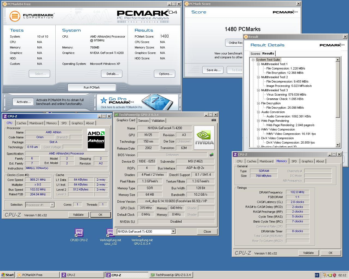This screenshot has height=279, width=349.
Task: Click the Close button in GPU-Z
Action: (207, 232)
